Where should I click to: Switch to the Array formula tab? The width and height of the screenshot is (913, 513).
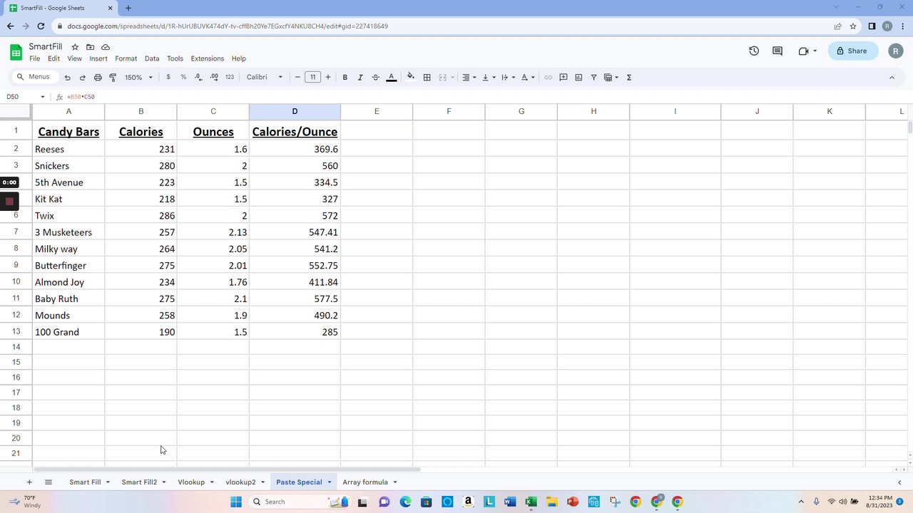click(365, 482)
